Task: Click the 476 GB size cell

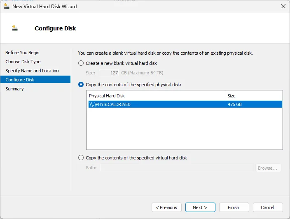Action: (234, 104)
